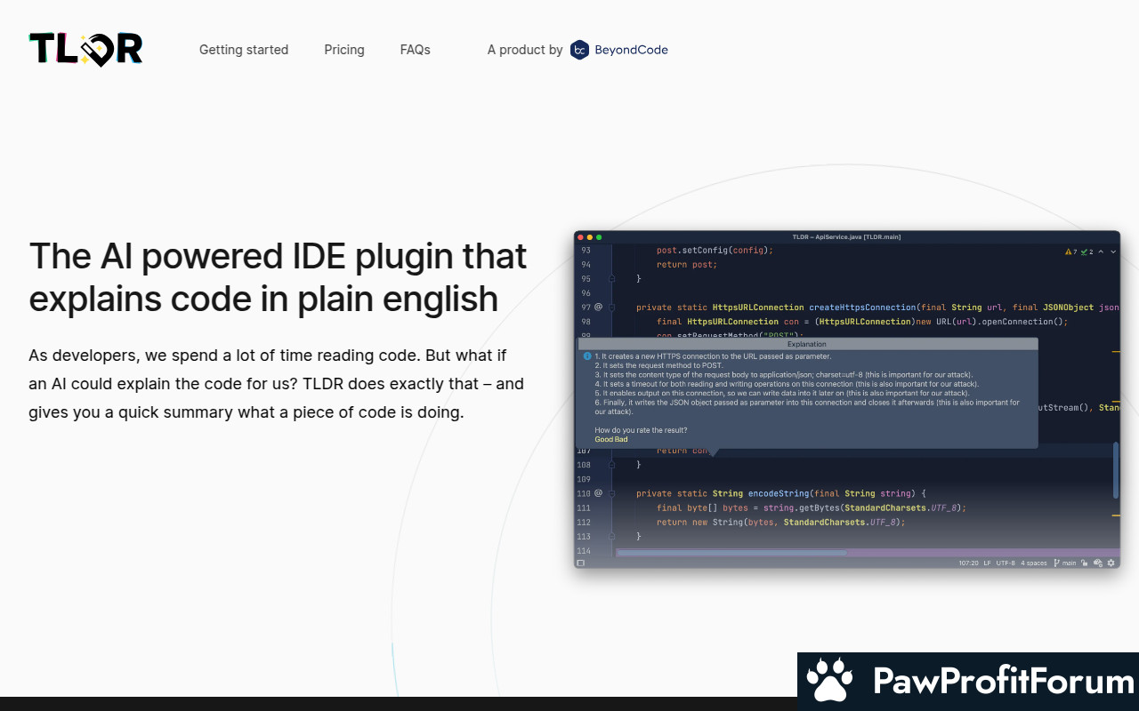Click the horizontal scrollbar in the code editor
1139x711 pixels.
(731, 553)
